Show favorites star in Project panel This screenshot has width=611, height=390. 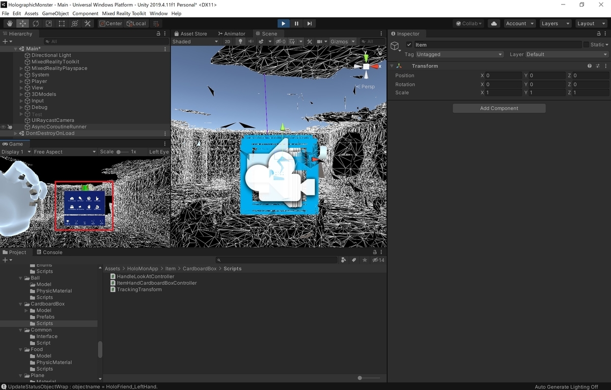(x=365, y=260)
